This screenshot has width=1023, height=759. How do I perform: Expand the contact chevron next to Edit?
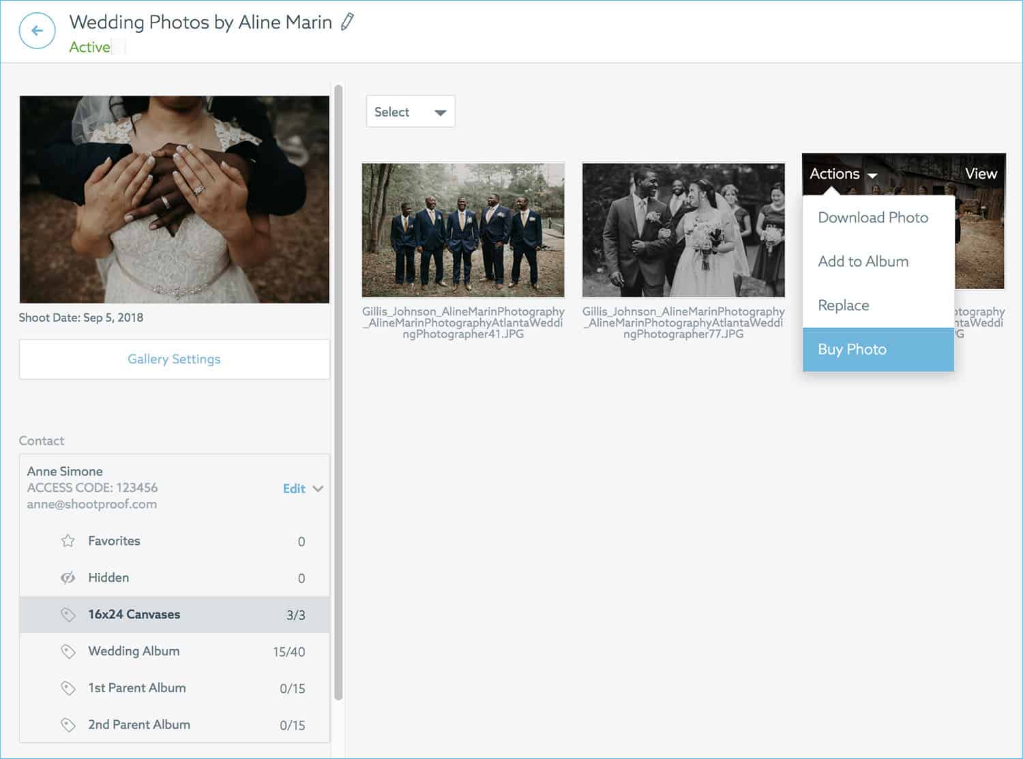pos(318,488)
